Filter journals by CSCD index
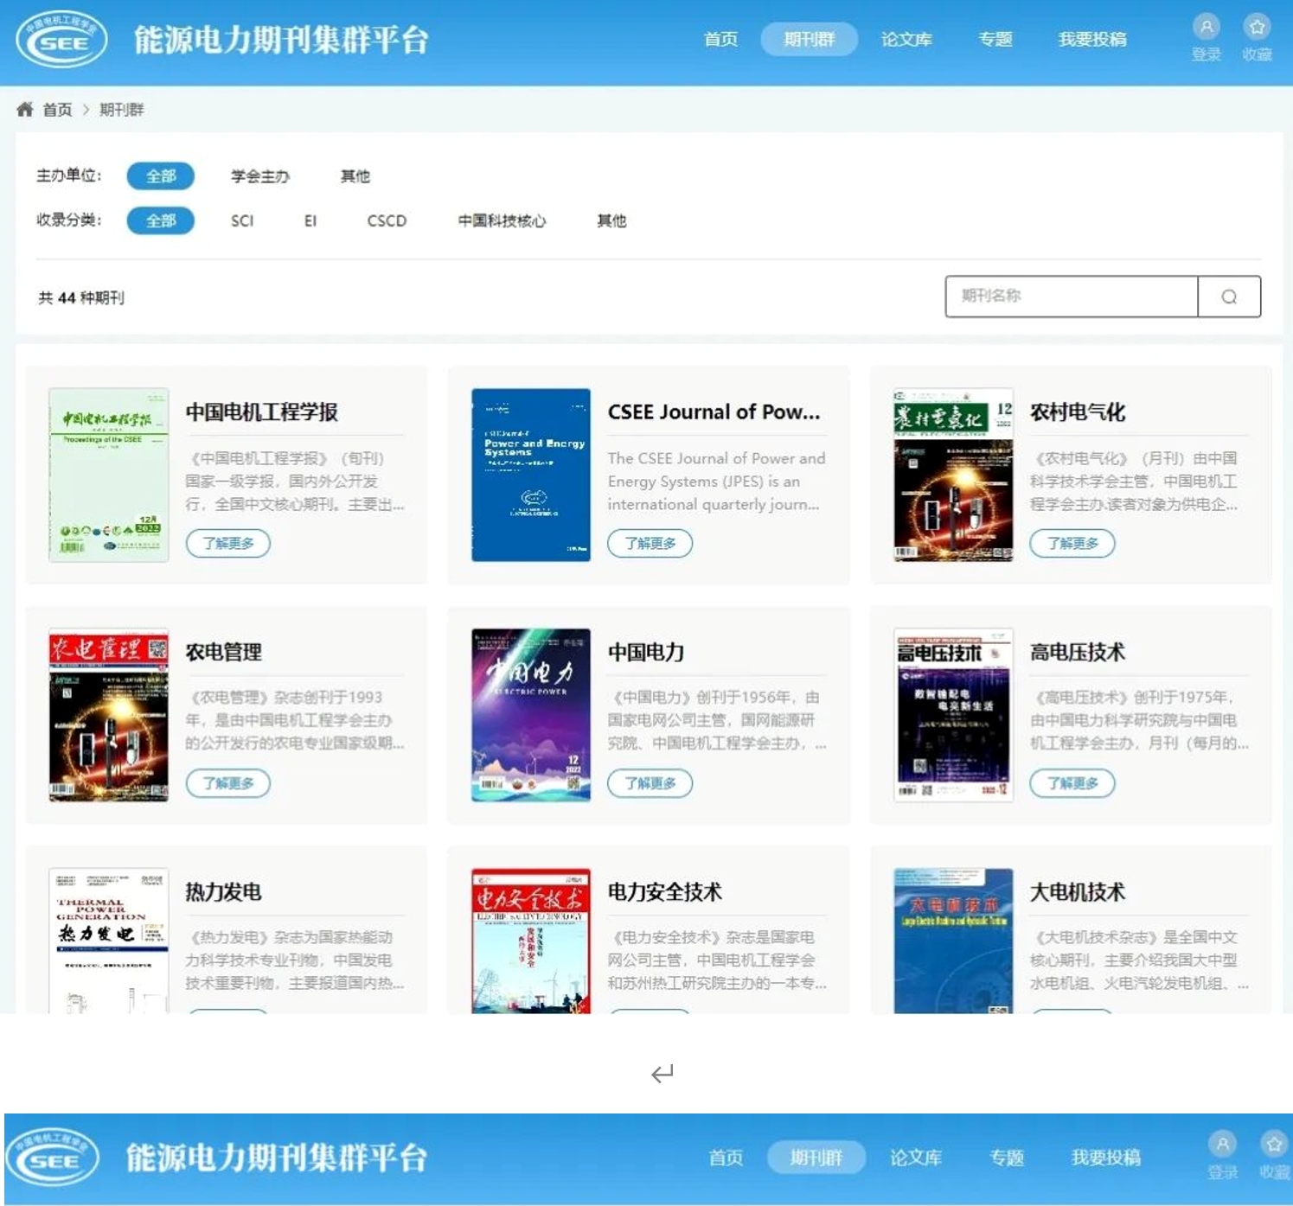Image resolution: width=1293 pixels, height=1206 pixels. 387,220
